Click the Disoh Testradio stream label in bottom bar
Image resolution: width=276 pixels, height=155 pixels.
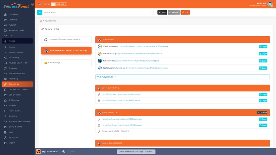tap(136, 152)
